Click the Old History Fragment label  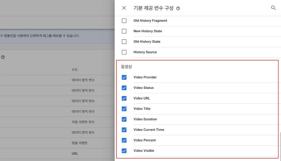coord(150,21)
